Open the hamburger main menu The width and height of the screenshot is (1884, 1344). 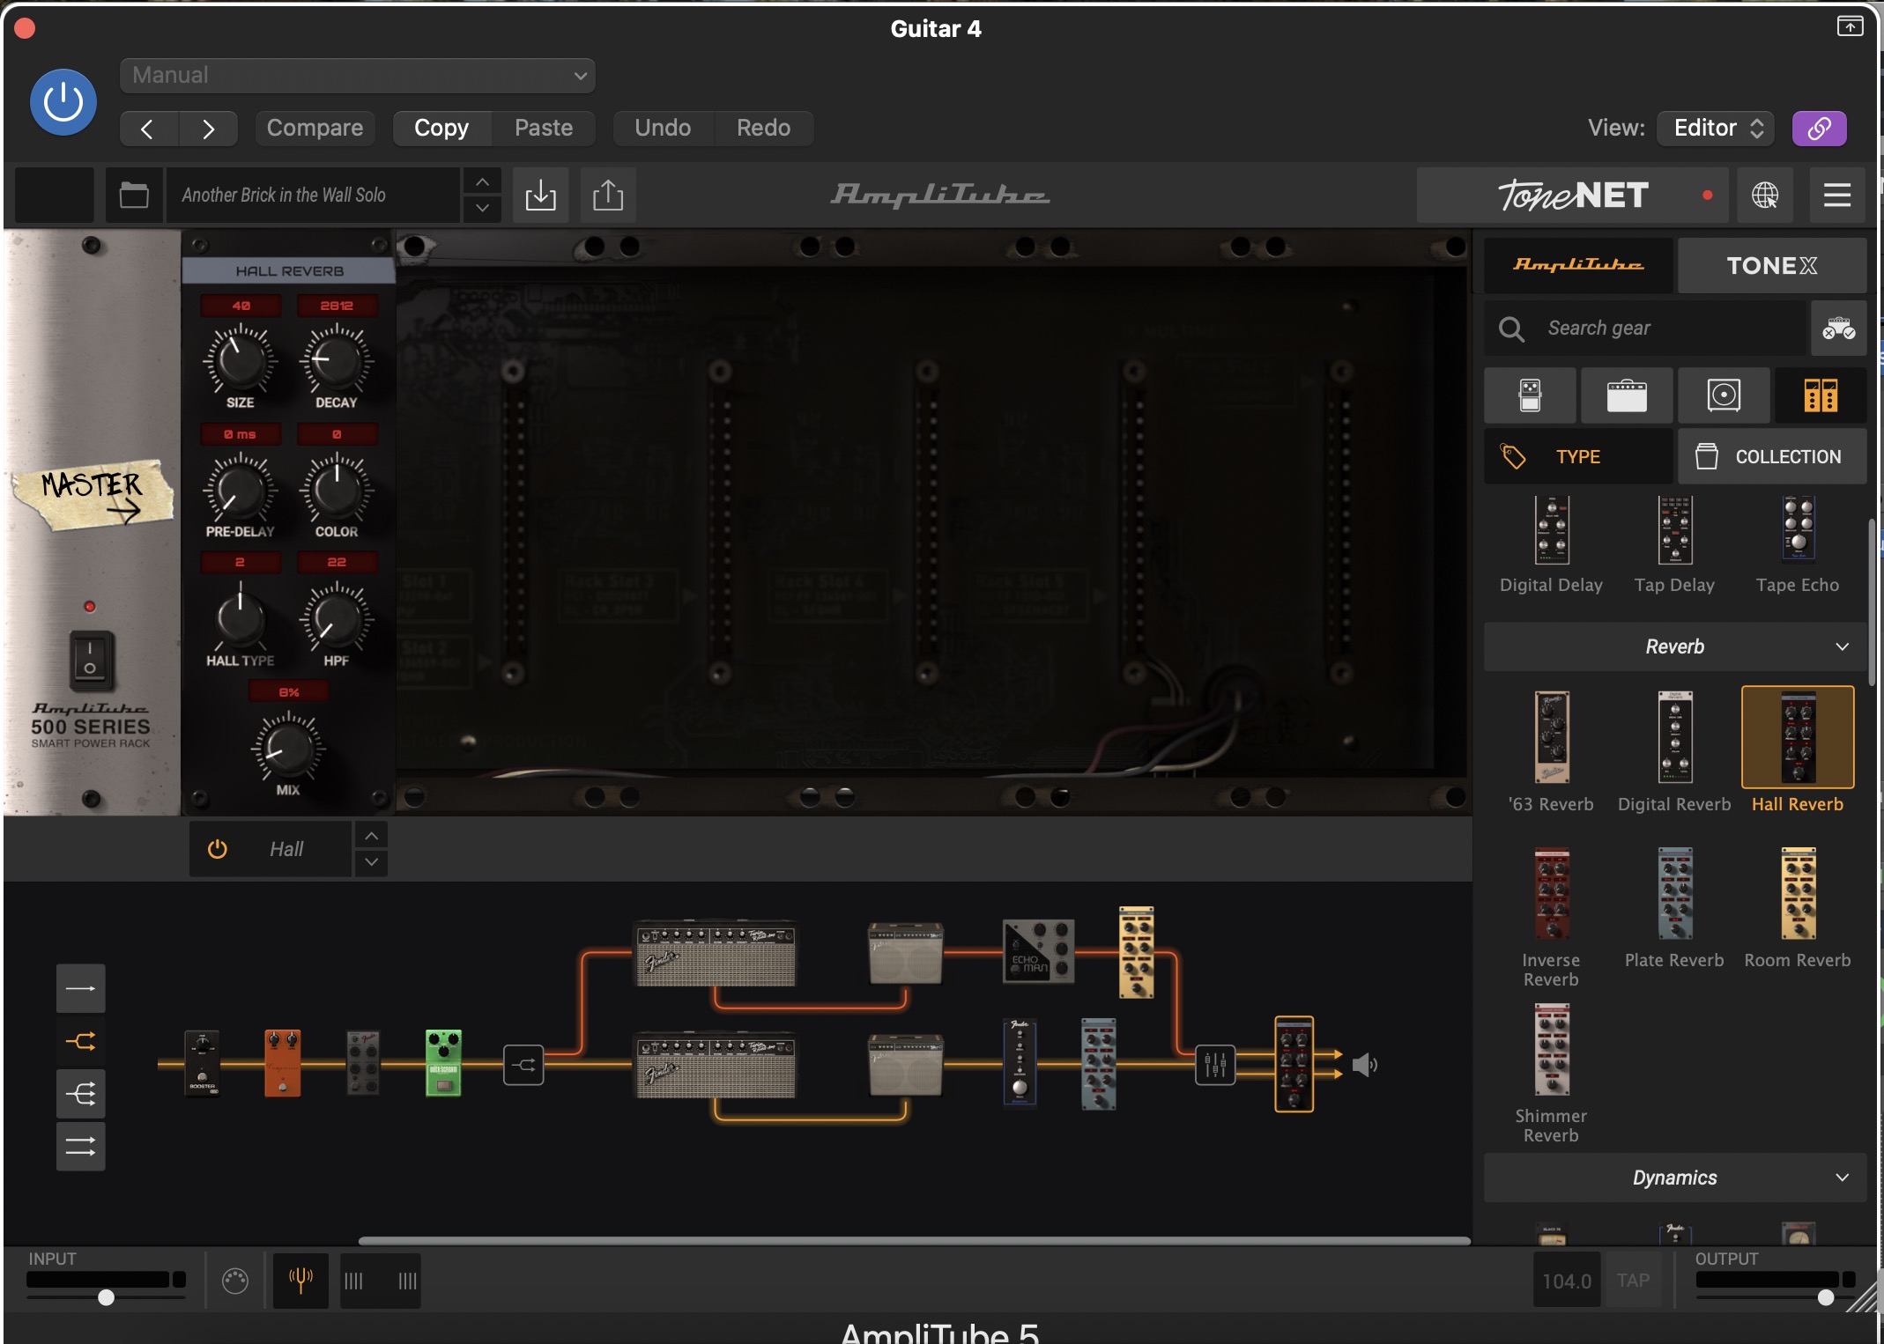point(1837,195)
